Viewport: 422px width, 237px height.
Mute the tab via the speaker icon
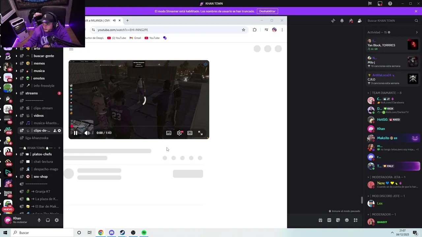114,20
